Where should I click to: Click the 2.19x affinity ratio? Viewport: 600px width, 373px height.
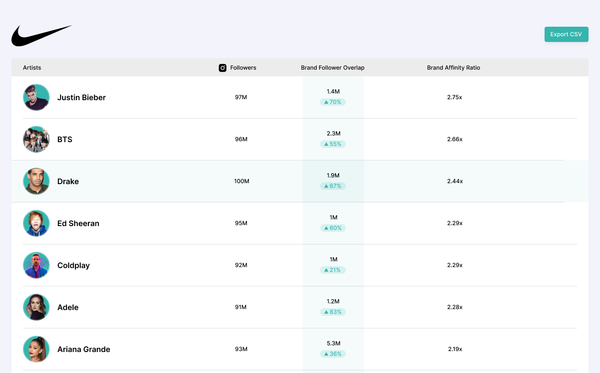tap(455, 349)
